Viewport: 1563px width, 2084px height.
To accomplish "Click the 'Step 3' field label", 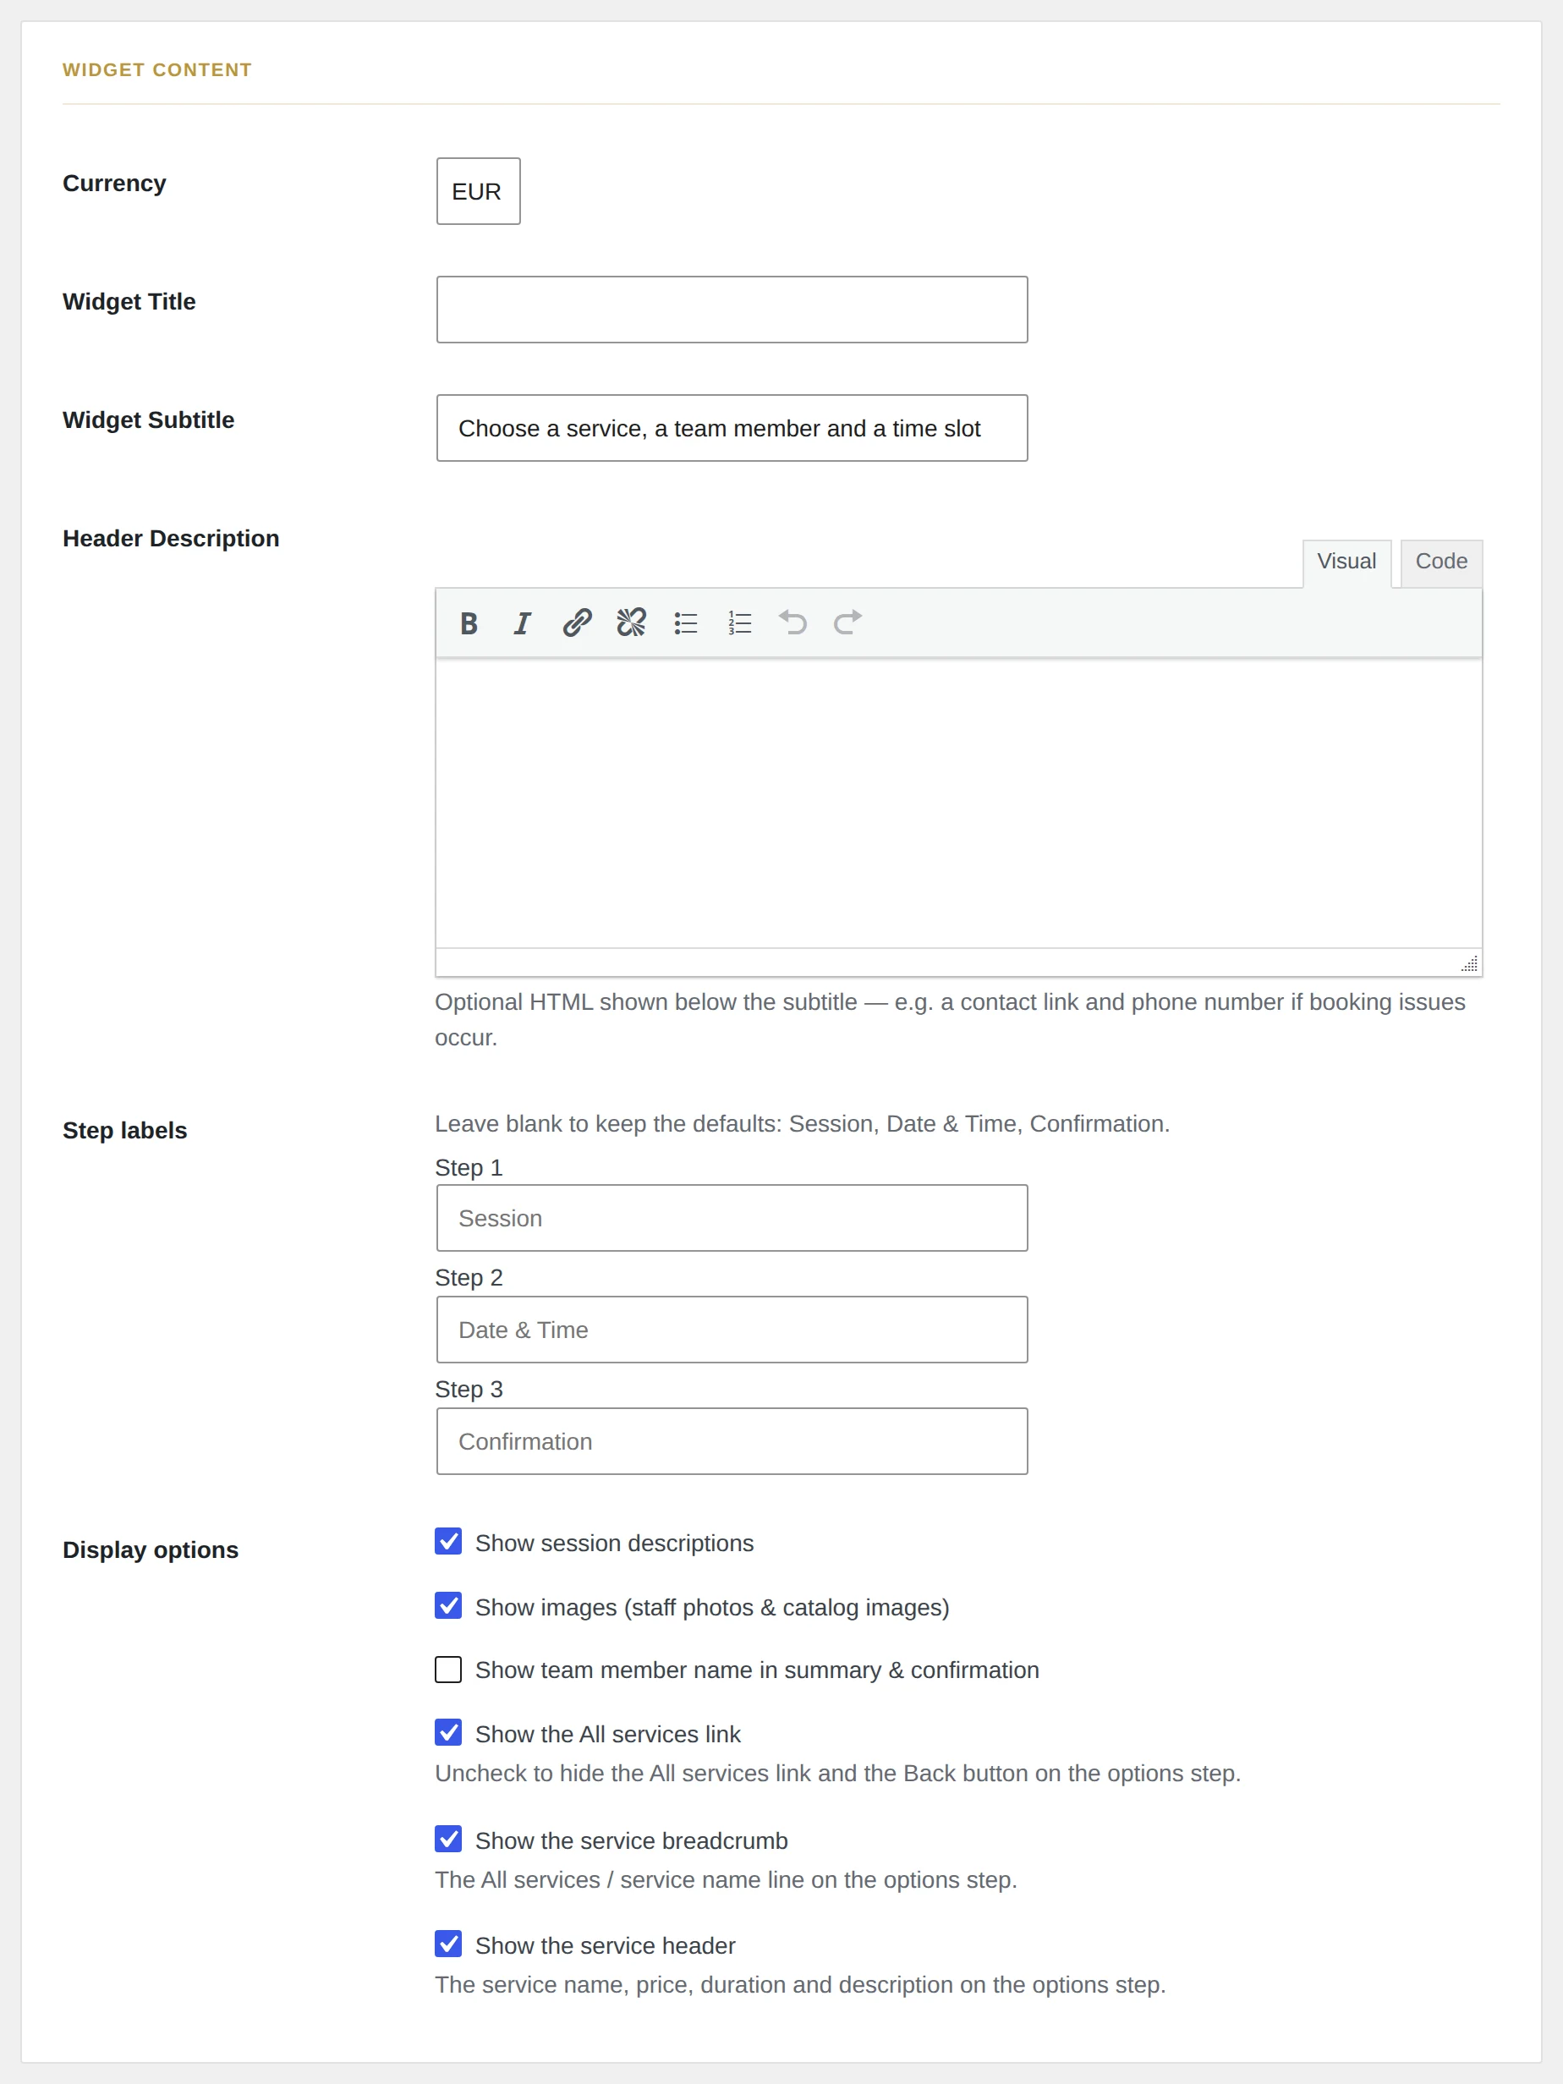I will [x=469, y=1390].
